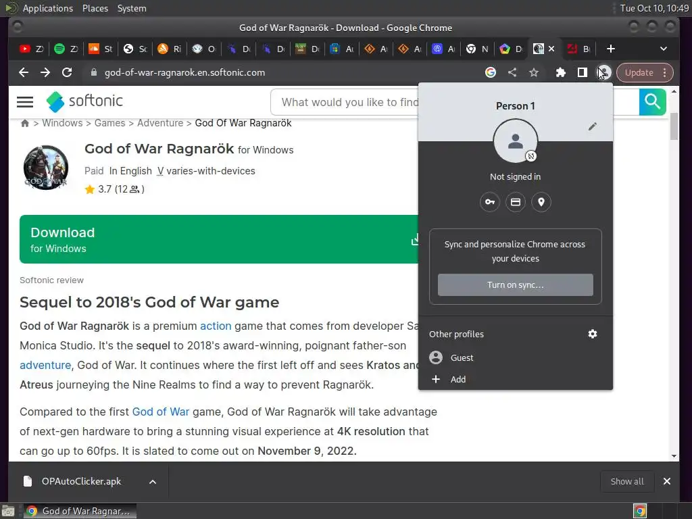Click the Softonic logo
Screen dimensions: 692x519
(84, 101)
